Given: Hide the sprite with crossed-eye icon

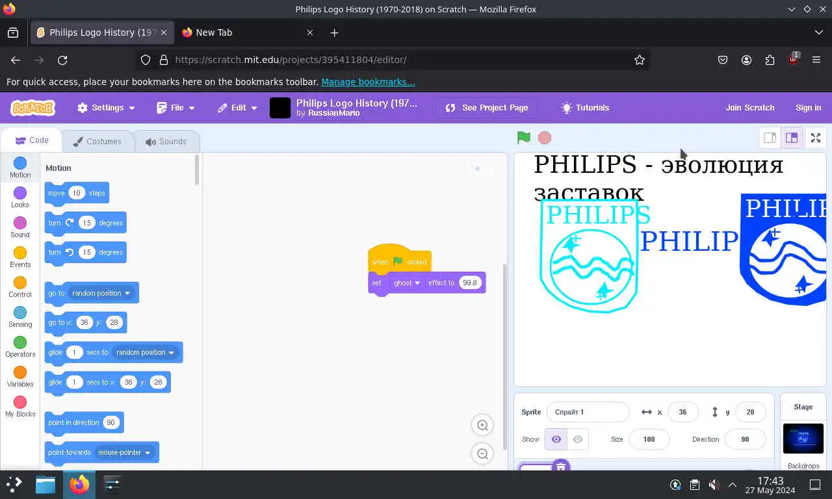Looking at the screenshot, I should [578, 439].
